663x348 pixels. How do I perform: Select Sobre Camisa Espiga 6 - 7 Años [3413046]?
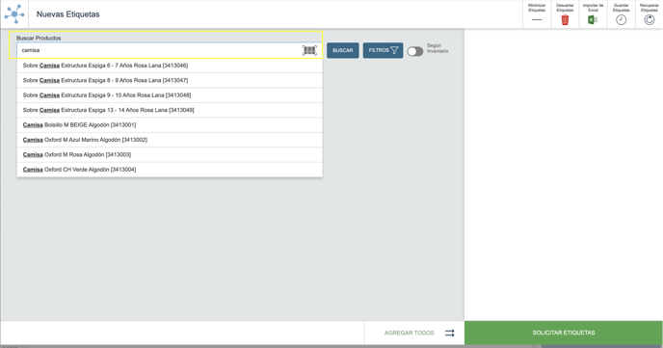point(170,66)
